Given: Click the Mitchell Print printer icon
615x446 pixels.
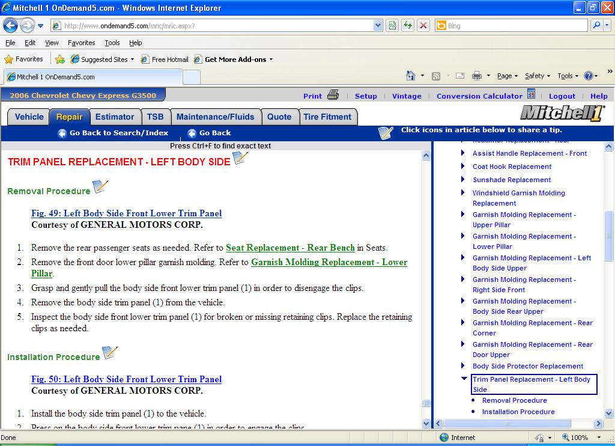Looking at the screenshot, I should [333, 95].
